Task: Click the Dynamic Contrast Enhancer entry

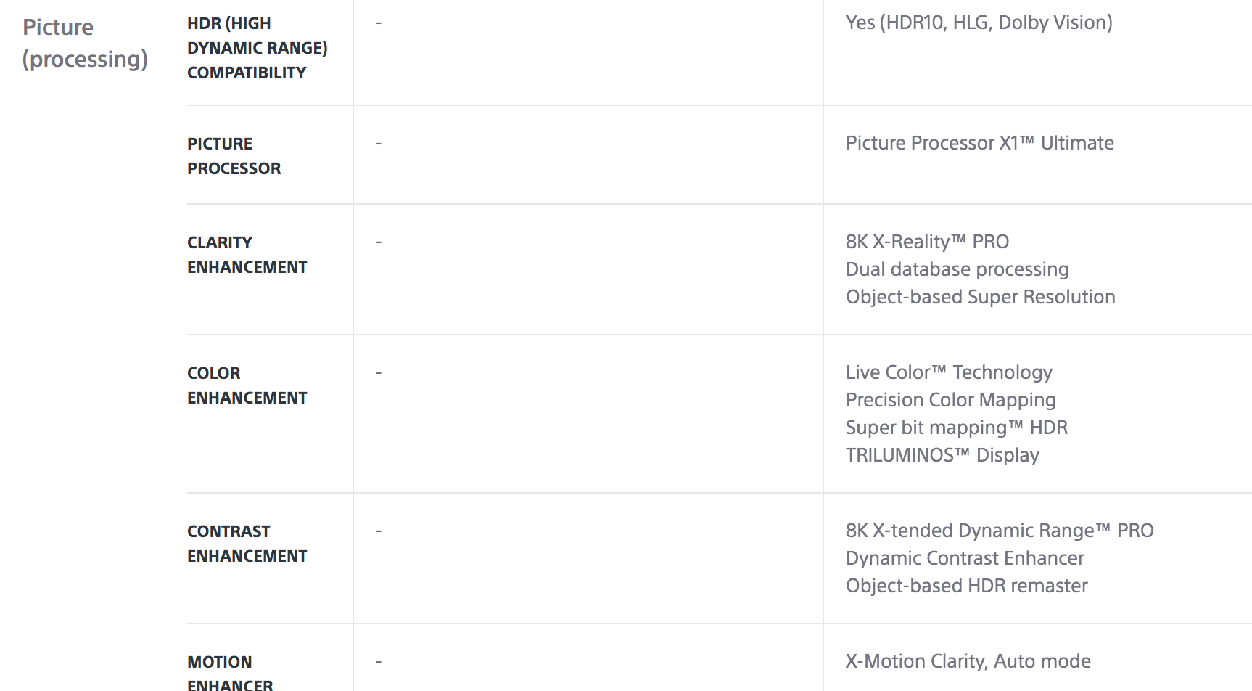Action: click(x=965, y=558)
